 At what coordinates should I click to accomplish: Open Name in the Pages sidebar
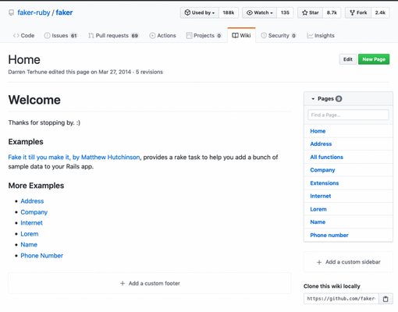click(318, 222)
